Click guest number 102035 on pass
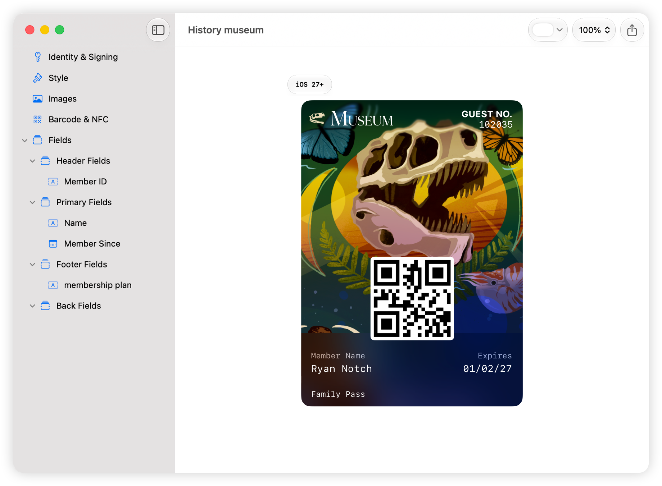This screenshot has height=486, width=662. (495, 125)
